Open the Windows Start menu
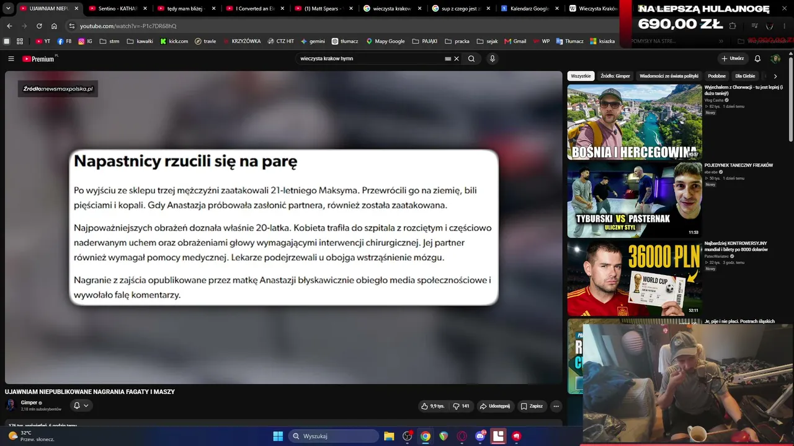Image resolution: width=794 pixels, height=446 pixels. tap(278, 436)
